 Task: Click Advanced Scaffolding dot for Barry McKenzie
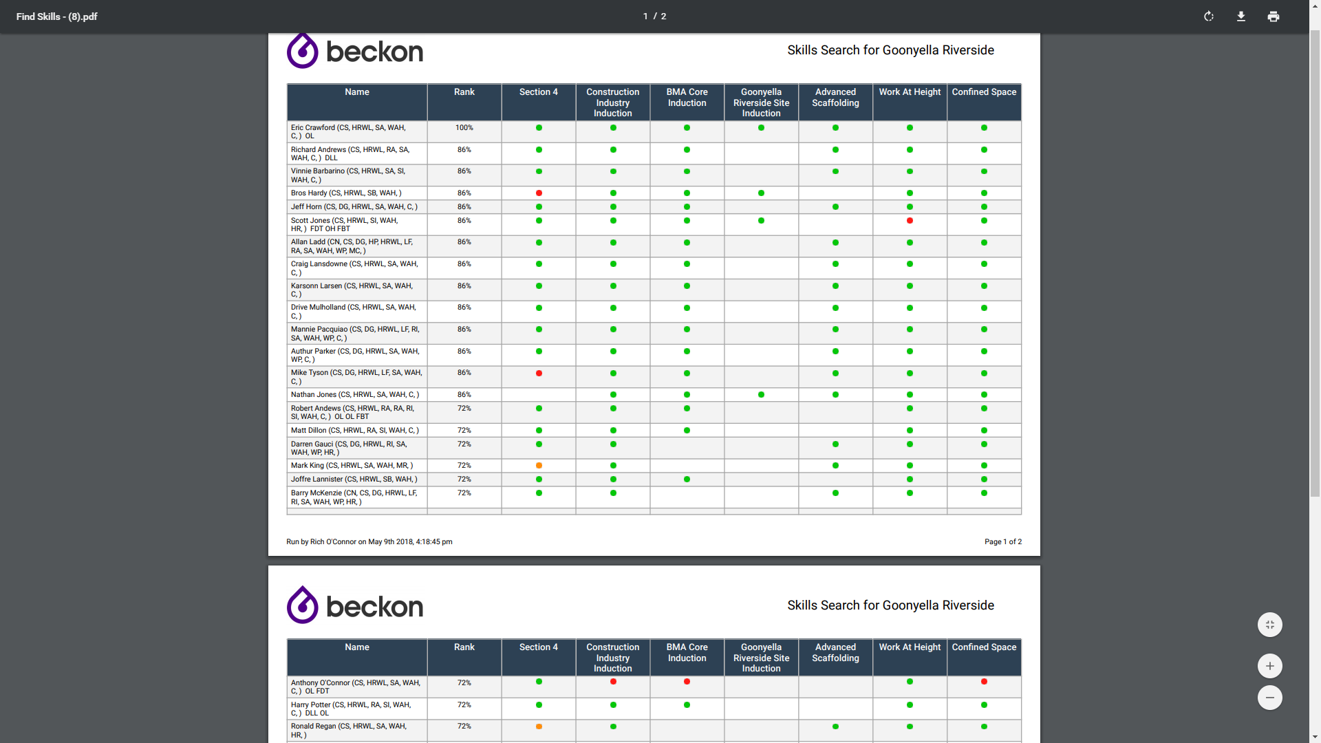point(835,493)
